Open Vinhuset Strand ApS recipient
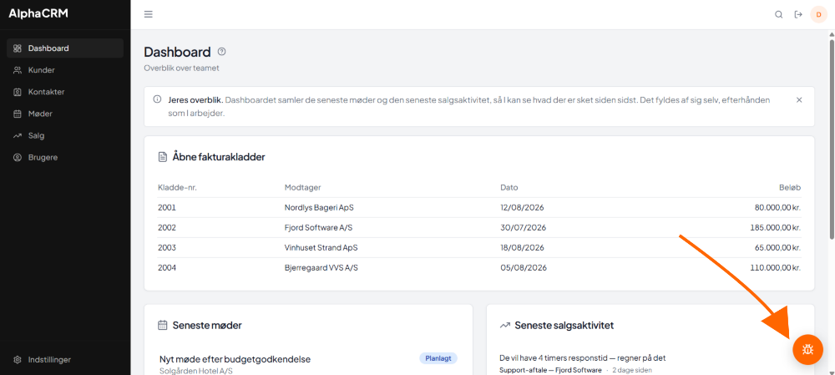 321,248
